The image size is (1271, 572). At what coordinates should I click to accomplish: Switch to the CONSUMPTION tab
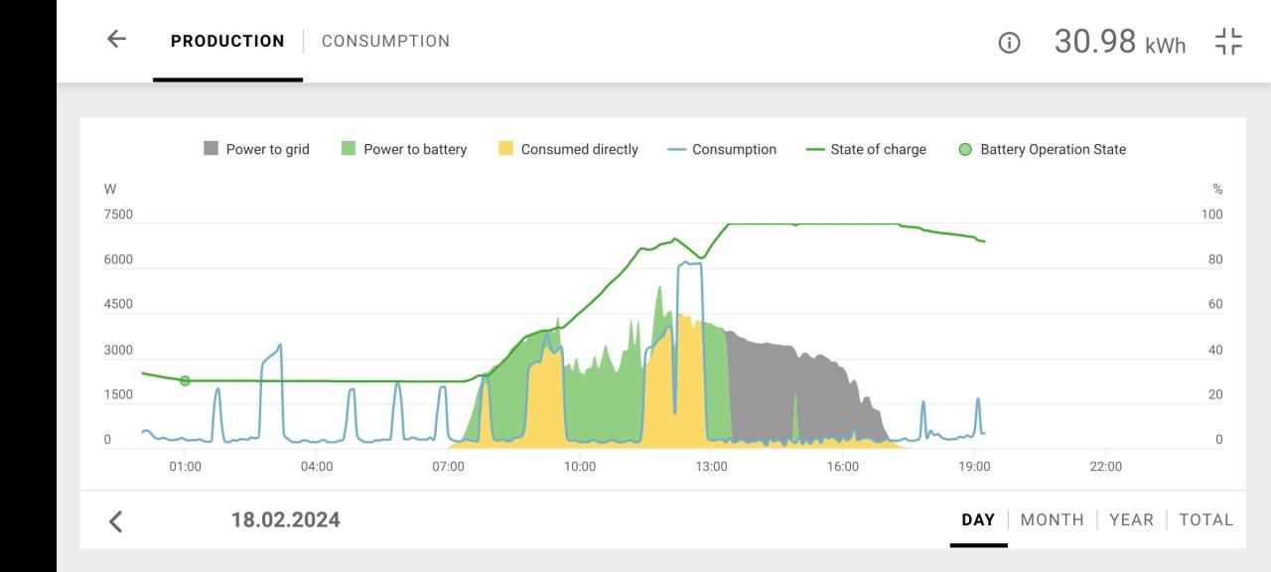[x=385, y=41]
